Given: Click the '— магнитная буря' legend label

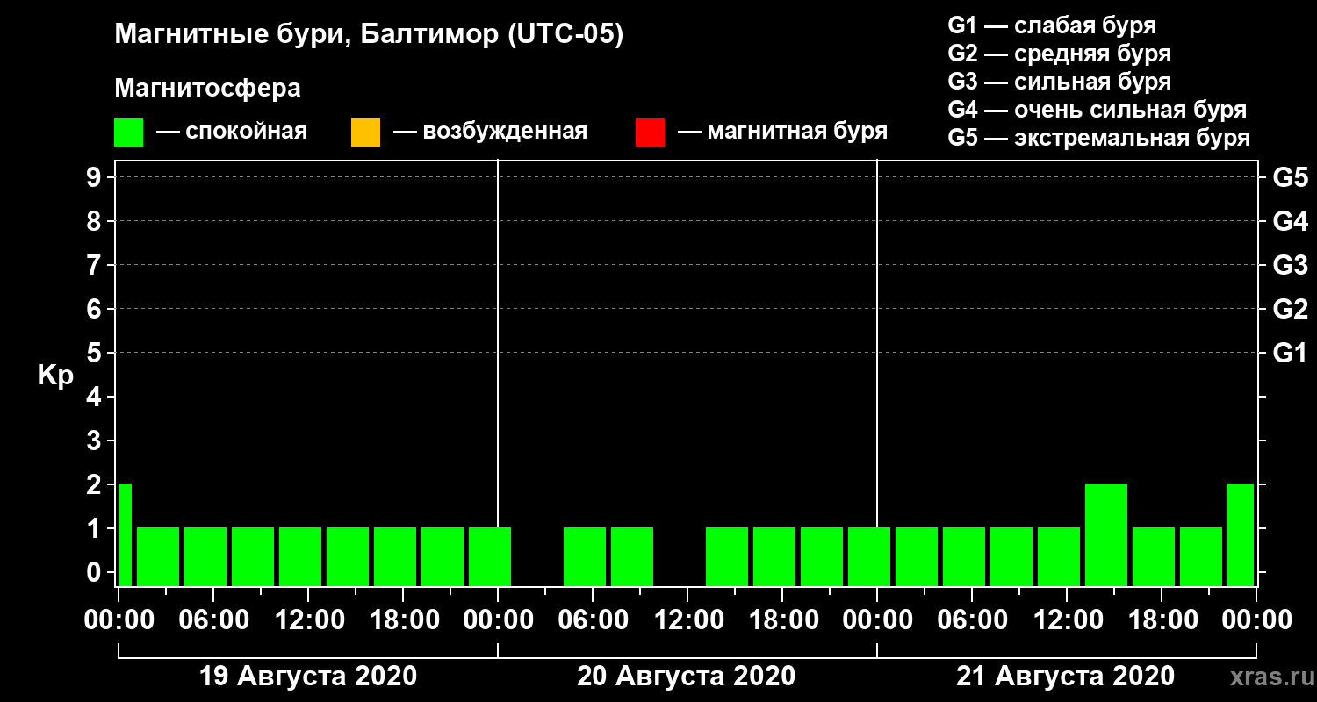Looking at the screenshot, I should pos(782,133).
